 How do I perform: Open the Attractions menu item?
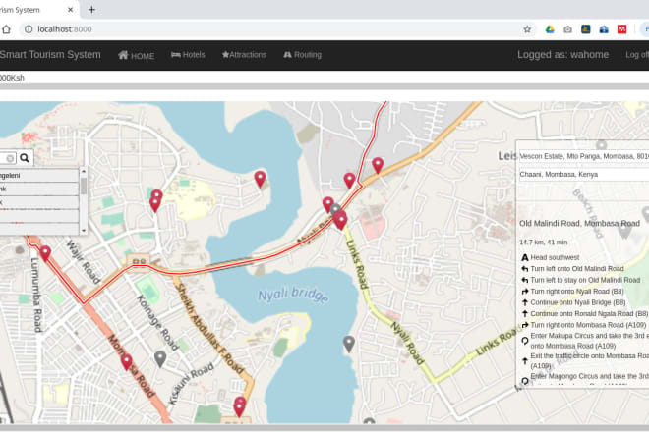(244, 55)
